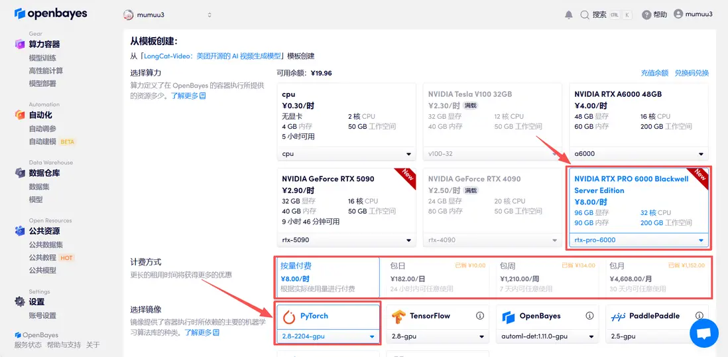
Task: Open 账号设置 in sidebar
Action: [x=42, y=316]
